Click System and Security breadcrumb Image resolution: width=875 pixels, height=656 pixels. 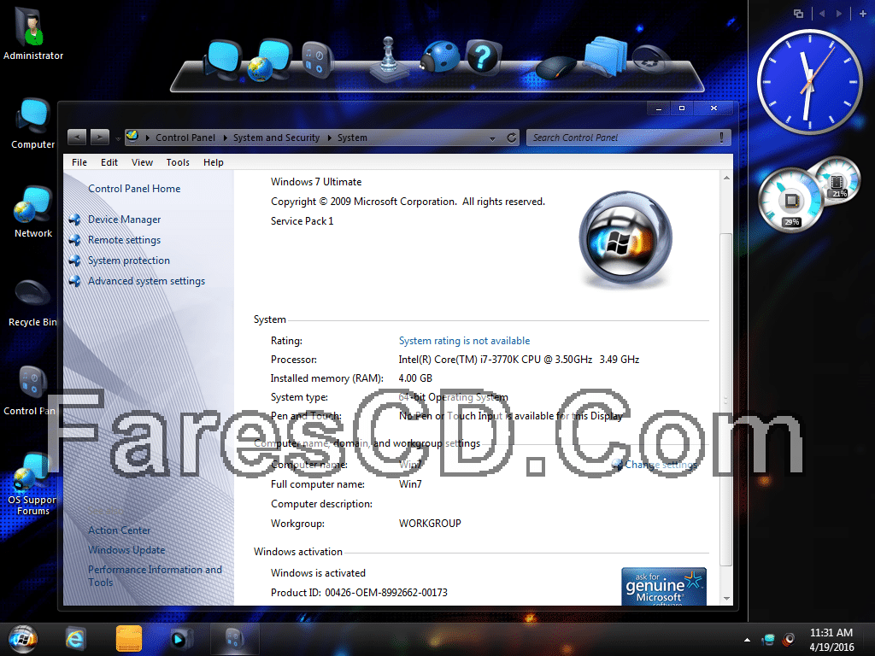pyautogui.click(x=276, y=138)
